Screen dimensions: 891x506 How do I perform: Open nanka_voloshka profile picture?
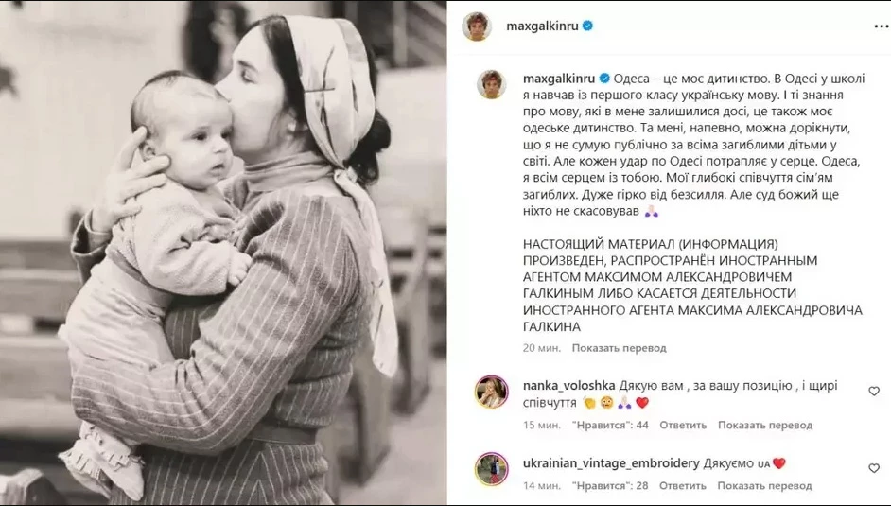pyautogui.click(x=492, y=392)
